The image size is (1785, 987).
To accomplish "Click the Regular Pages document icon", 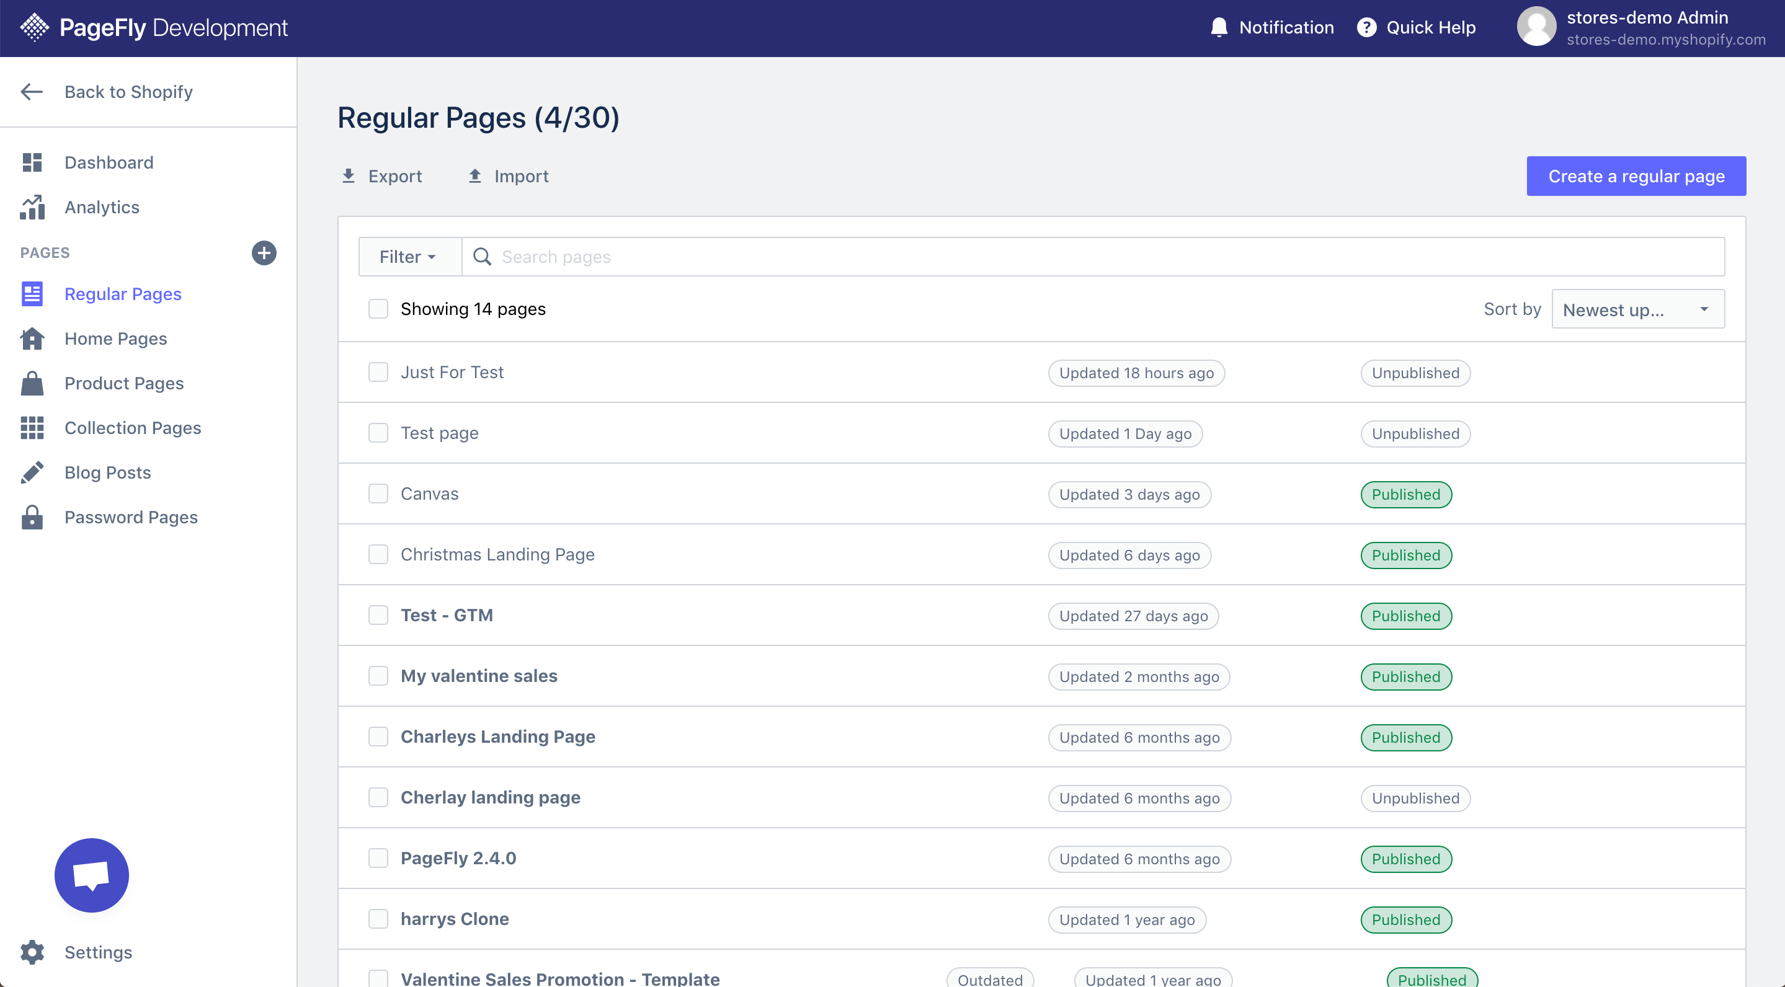I will click(x=32, y=294).
